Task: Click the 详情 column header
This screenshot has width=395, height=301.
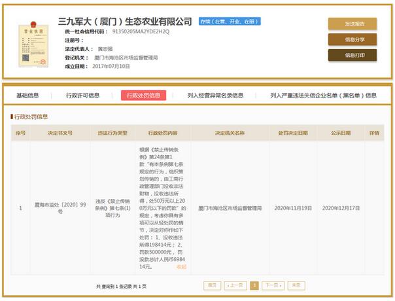Action: click(374, 133)
